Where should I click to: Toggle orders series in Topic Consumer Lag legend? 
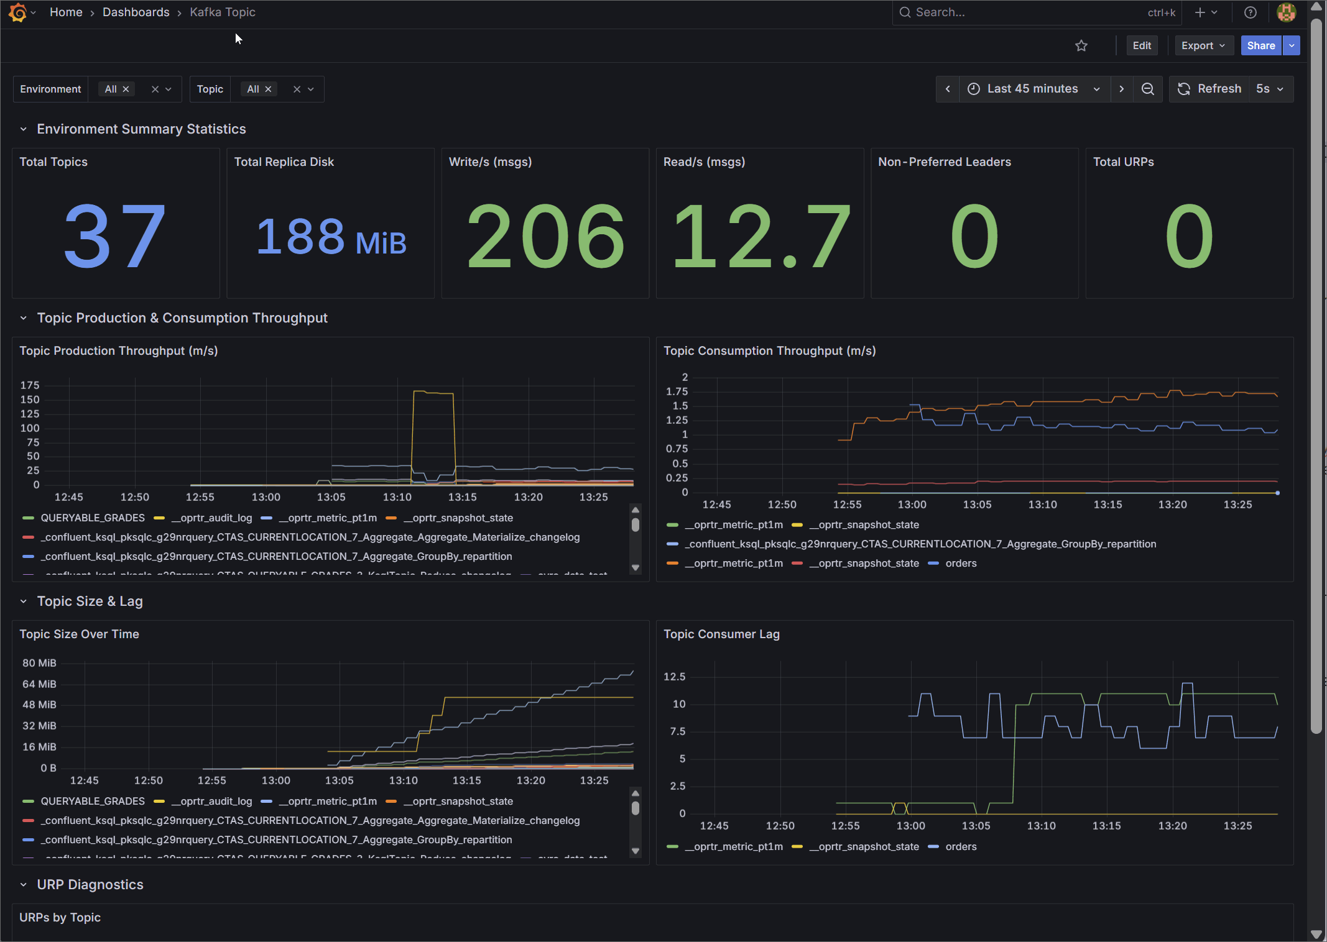[x=961, y=846]
